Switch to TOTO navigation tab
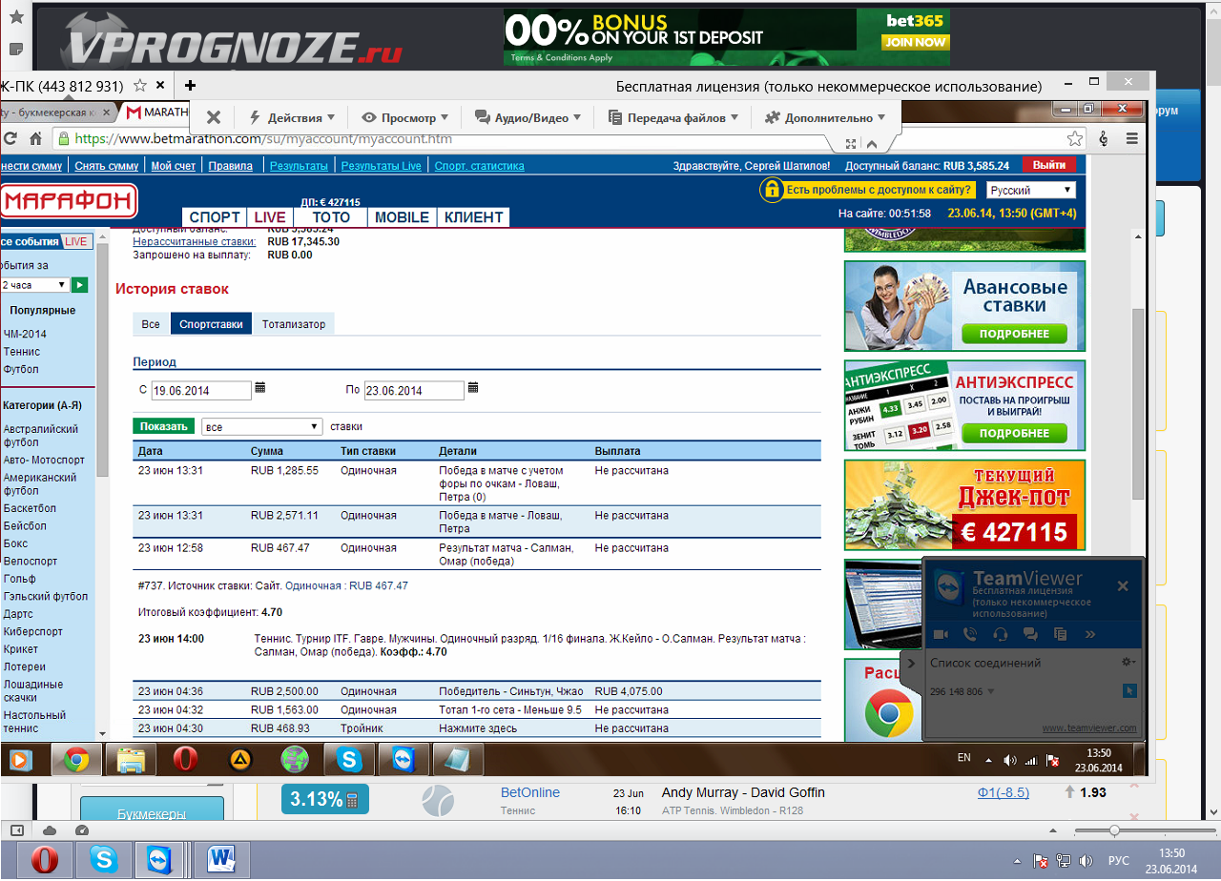Screen dimensions: 1221x881 [331, 217]
